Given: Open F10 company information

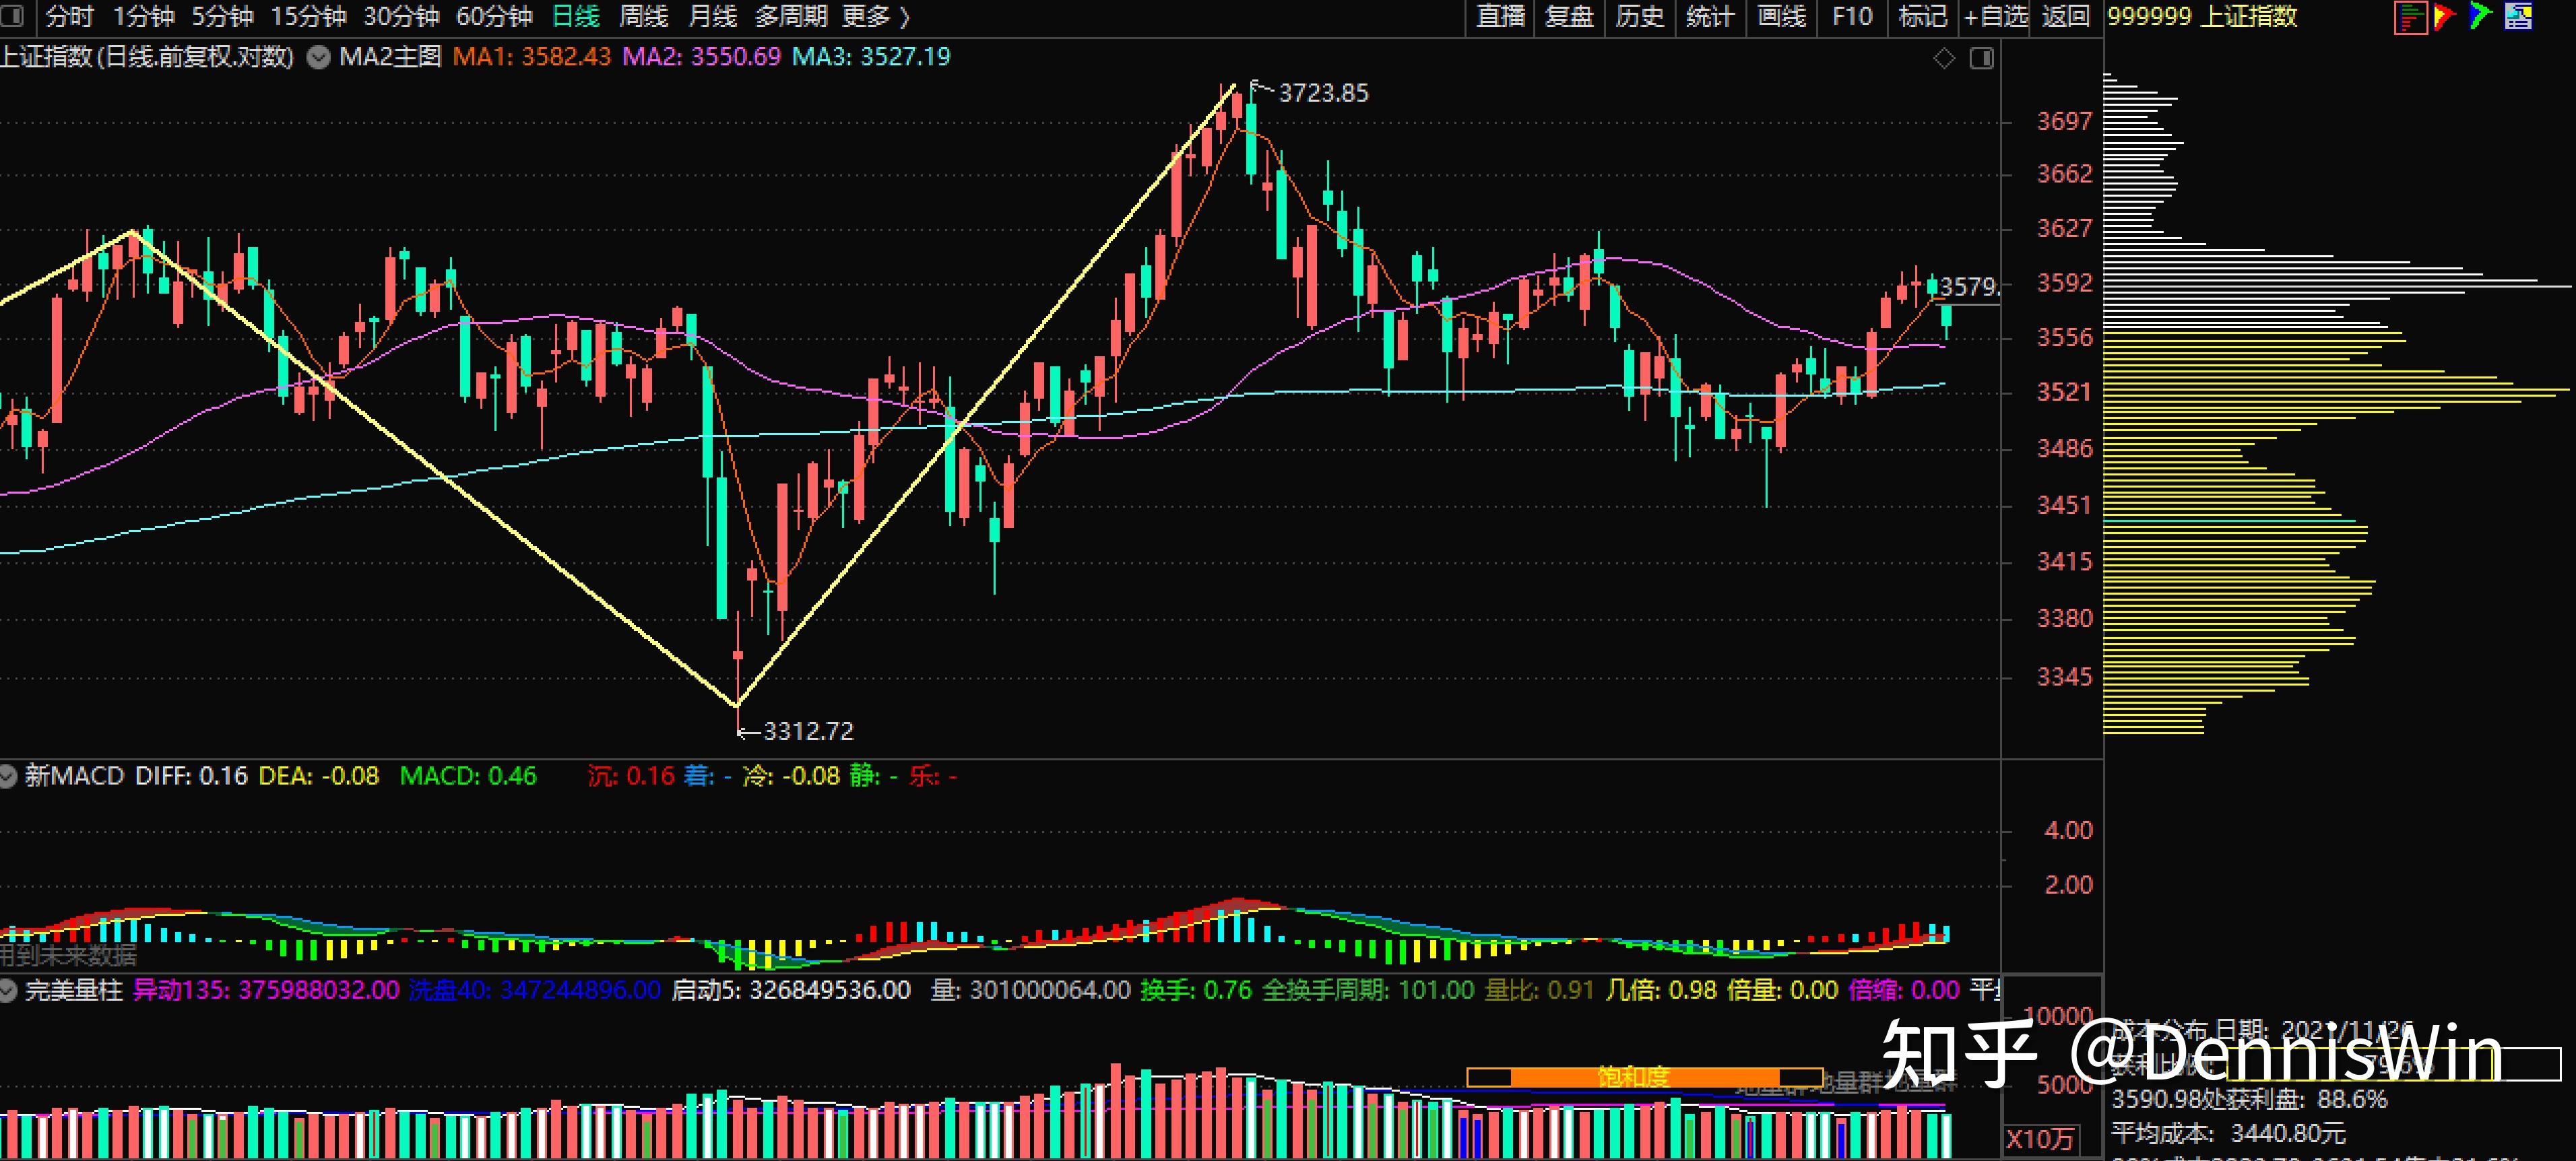Looking at the screenshot, I should tap(1852, 16).
